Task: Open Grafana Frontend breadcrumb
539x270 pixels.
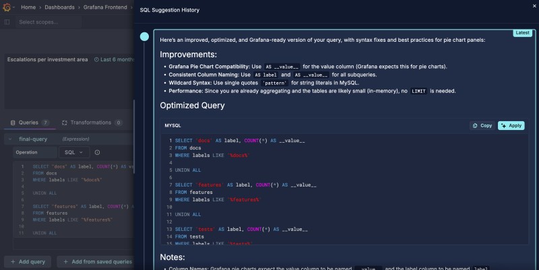Action: [108, 7]
